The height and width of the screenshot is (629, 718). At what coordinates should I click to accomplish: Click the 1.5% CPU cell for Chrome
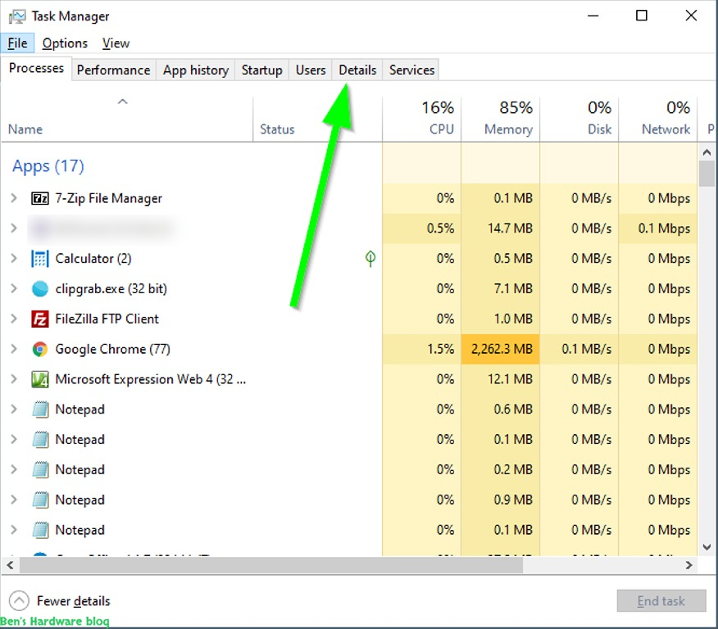(422, 349)
